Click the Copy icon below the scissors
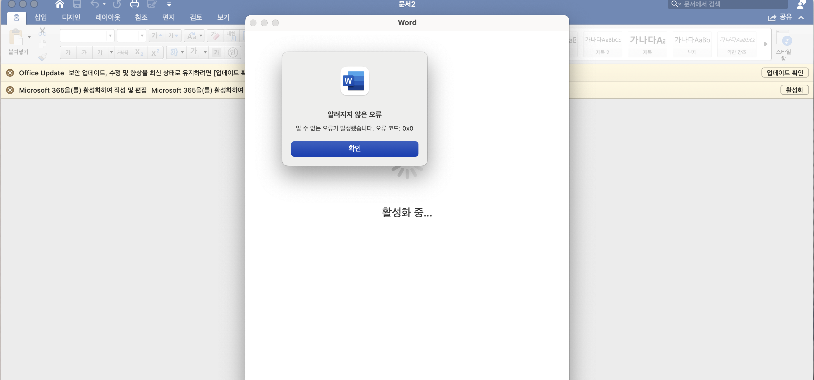The image size is (814, 380). click(x=42, y=44)
